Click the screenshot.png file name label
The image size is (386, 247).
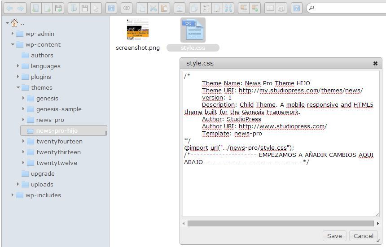point(138,48)
